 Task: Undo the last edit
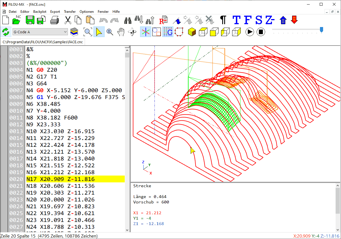coord(103,20)
